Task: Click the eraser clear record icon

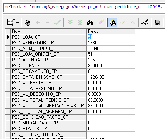Action: [101, 22]
